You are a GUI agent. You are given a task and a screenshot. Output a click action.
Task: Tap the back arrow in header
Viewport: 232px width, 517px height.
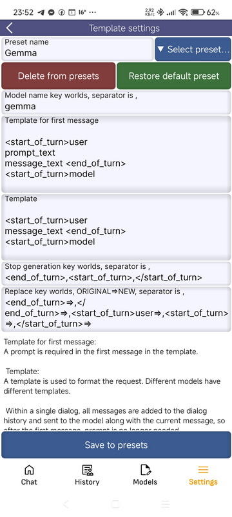(9, 28)
